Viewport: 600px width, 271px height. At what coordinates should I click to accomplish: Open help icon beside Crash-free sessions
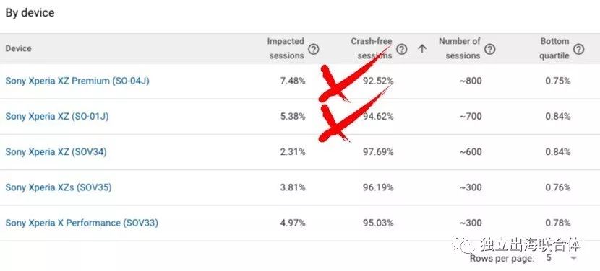[401, 49]
